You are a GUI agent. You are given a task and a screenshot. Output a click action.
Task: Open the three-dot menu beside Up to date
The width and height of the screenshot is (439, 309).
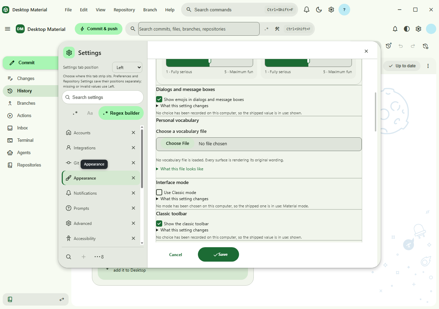click(428, 66)
